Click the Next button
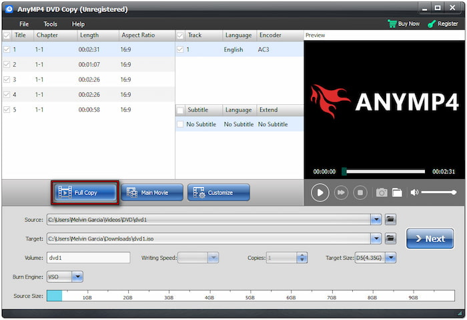The height and width of the screenshot is (320, 467). point(429,238)
